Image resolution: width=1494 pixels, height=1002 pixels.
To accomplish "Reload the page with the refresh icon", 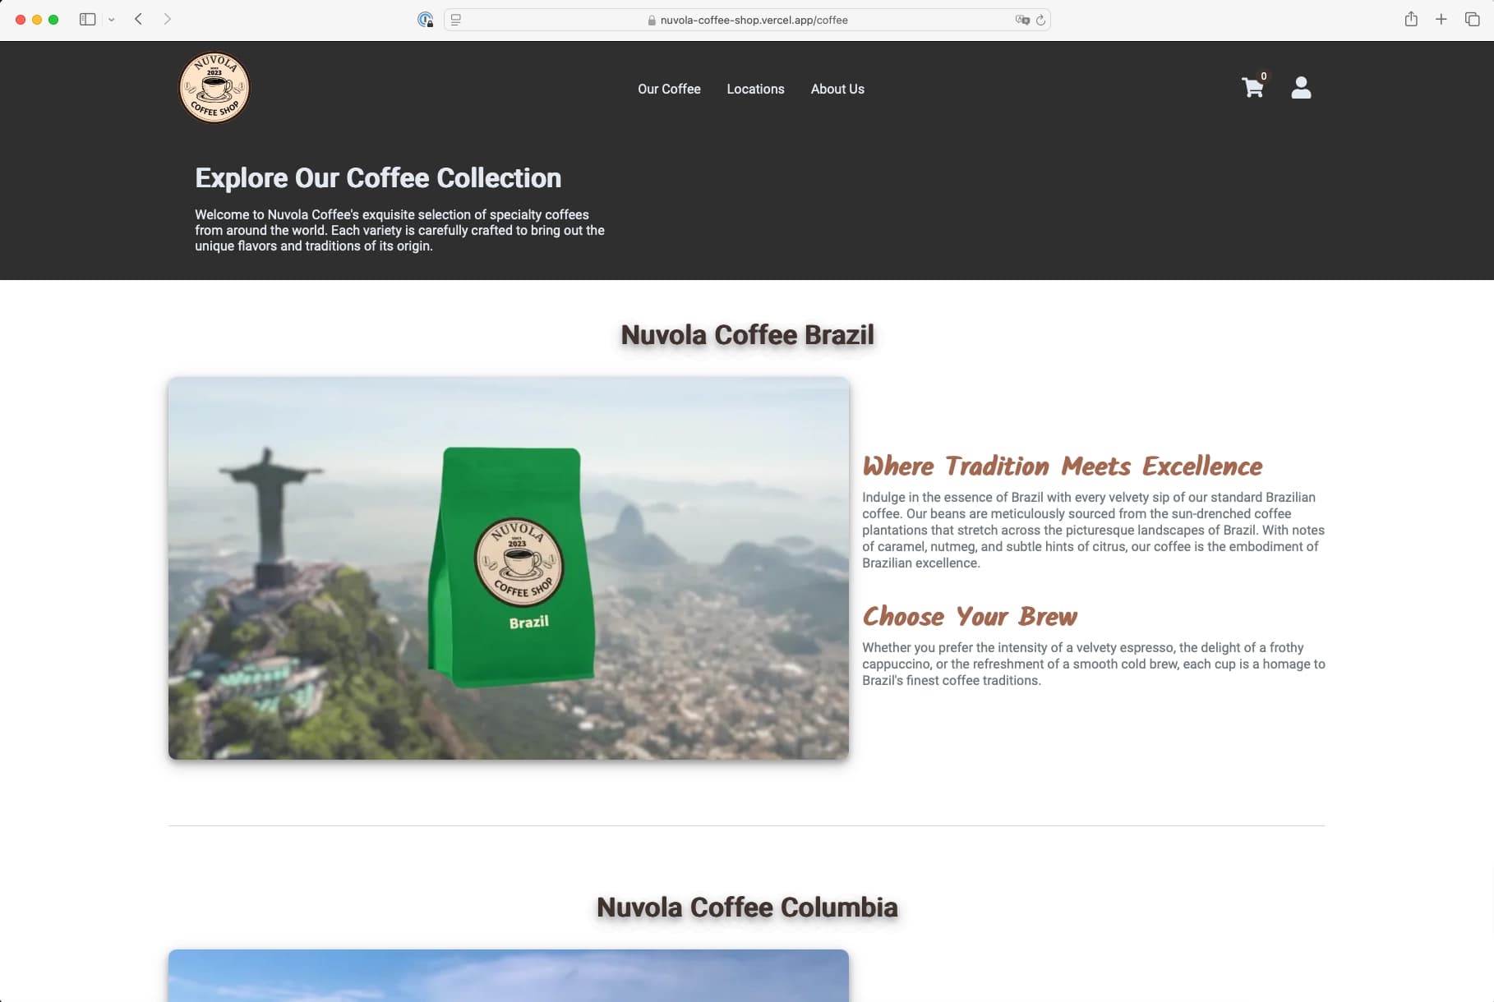I will point(1040,20).
